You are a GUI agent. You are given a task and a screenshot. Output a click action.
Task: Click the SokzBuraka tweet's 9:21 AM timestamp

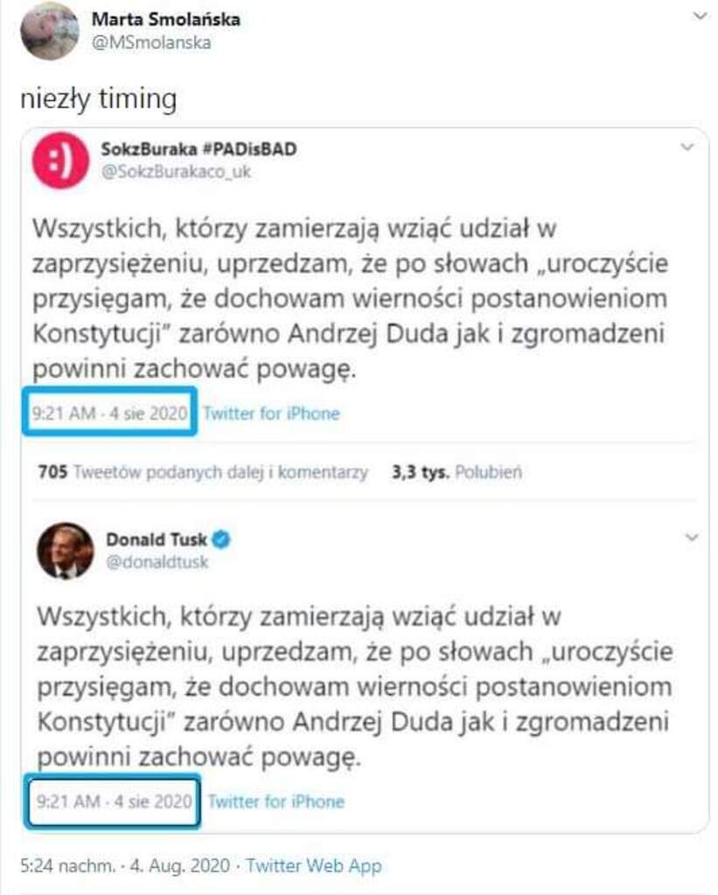pos(109,413)
